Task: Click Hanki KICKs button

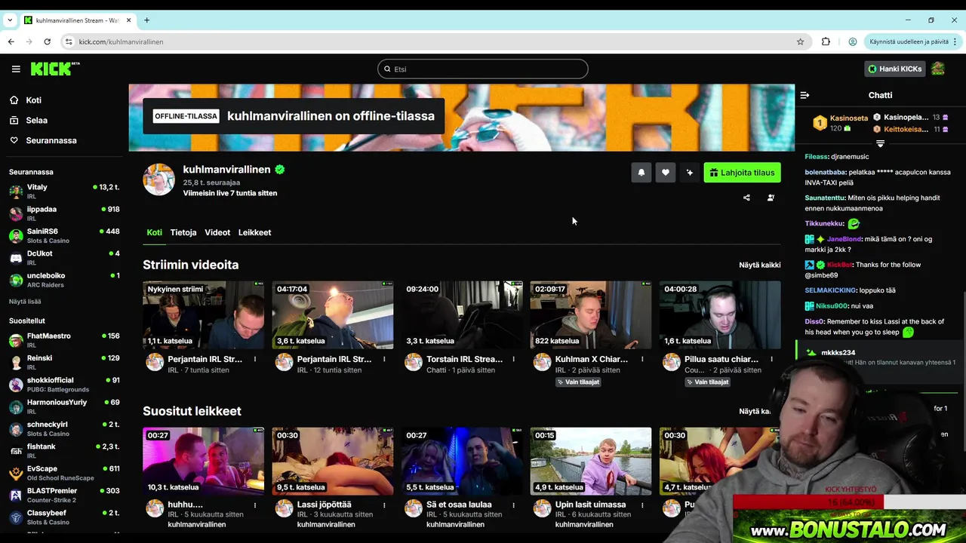Action: click(x=895, y=69)
